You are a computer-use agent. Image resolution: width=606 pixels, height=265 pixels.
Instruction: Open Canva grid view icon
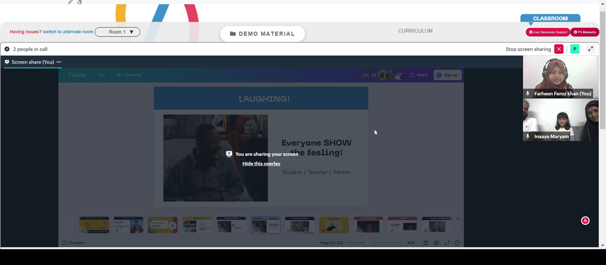tap(436, 243)
